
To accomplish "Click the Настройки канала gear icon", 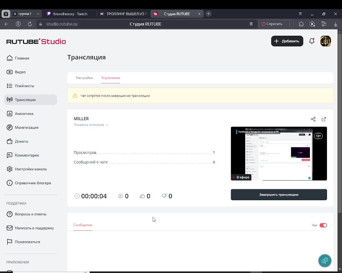I will (10, 169).
